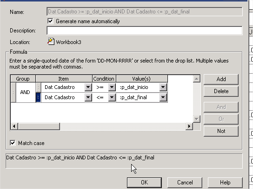Open first row Dat Cadastro item dropdown
The image size is (253, 189).
tap(88, 87)
